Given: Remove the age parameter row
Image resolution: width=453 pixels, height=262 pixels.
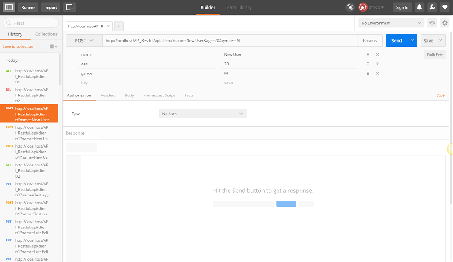Looking at the screenshot, I should [x=377, y=64].
